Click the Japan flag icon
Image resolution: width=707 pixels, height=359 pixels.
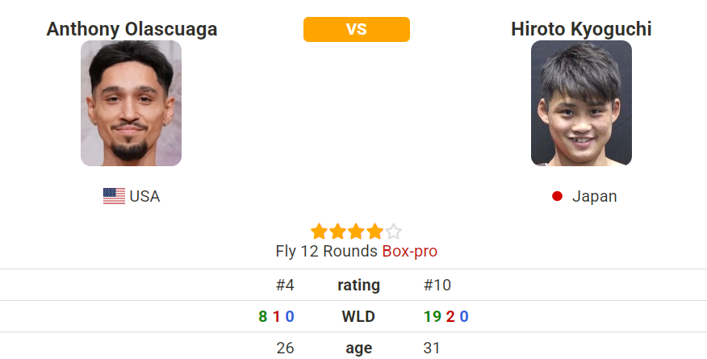(x=558, y=196)
